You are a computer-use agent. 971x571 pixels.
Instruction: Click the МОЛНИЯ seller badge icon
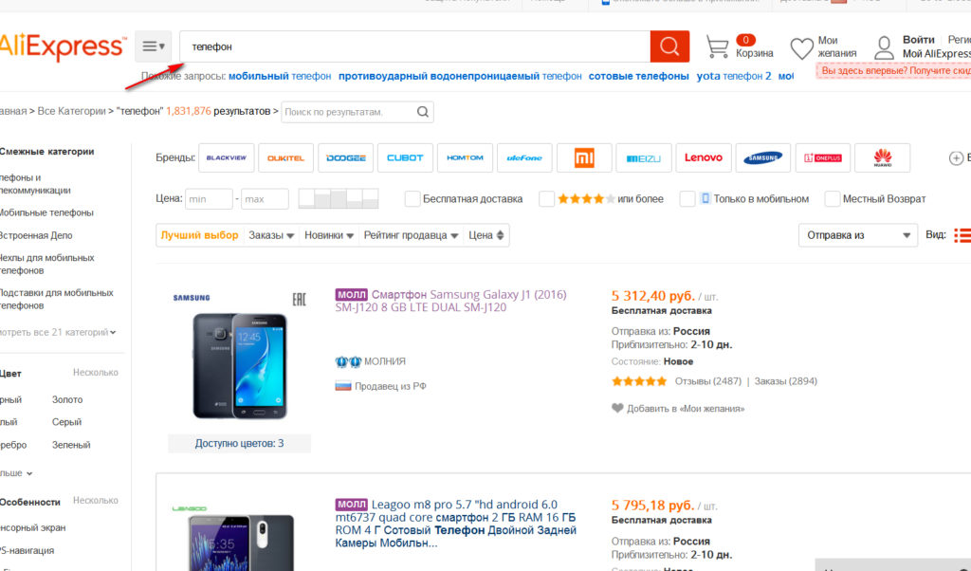[x=348, y=361]
